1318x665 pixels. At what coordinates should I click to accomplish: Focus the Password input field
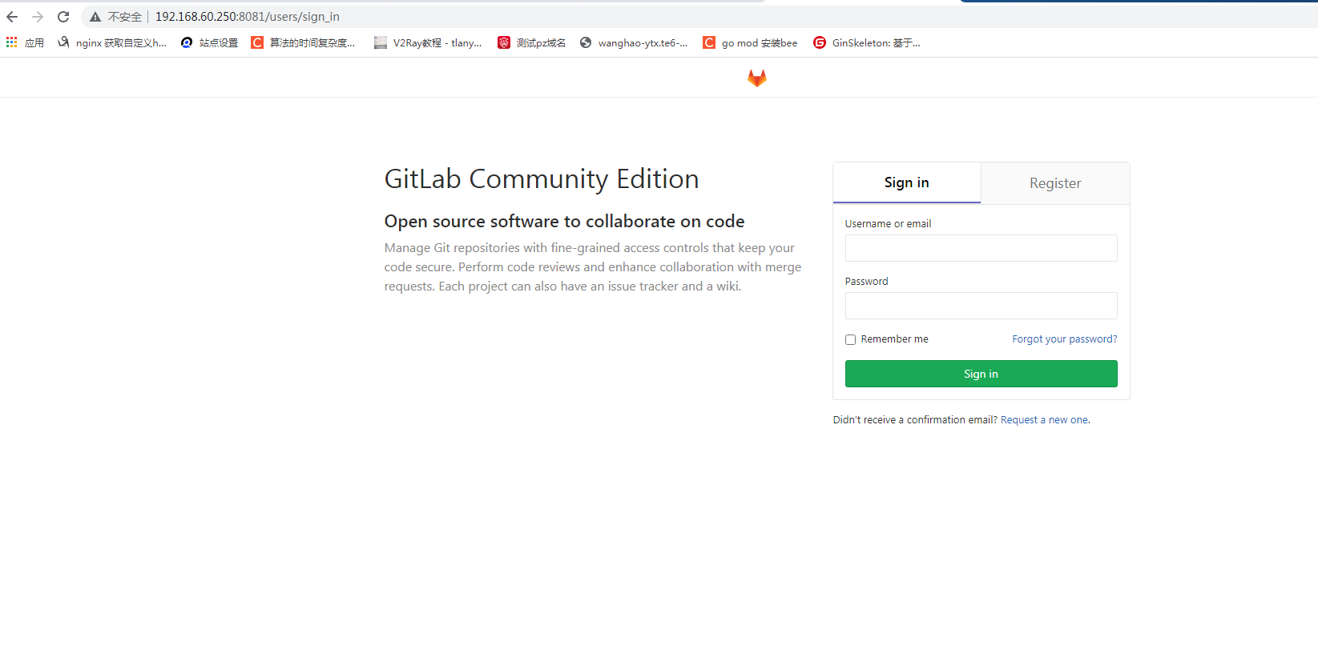pyautogui.click(x=981, y=306)
